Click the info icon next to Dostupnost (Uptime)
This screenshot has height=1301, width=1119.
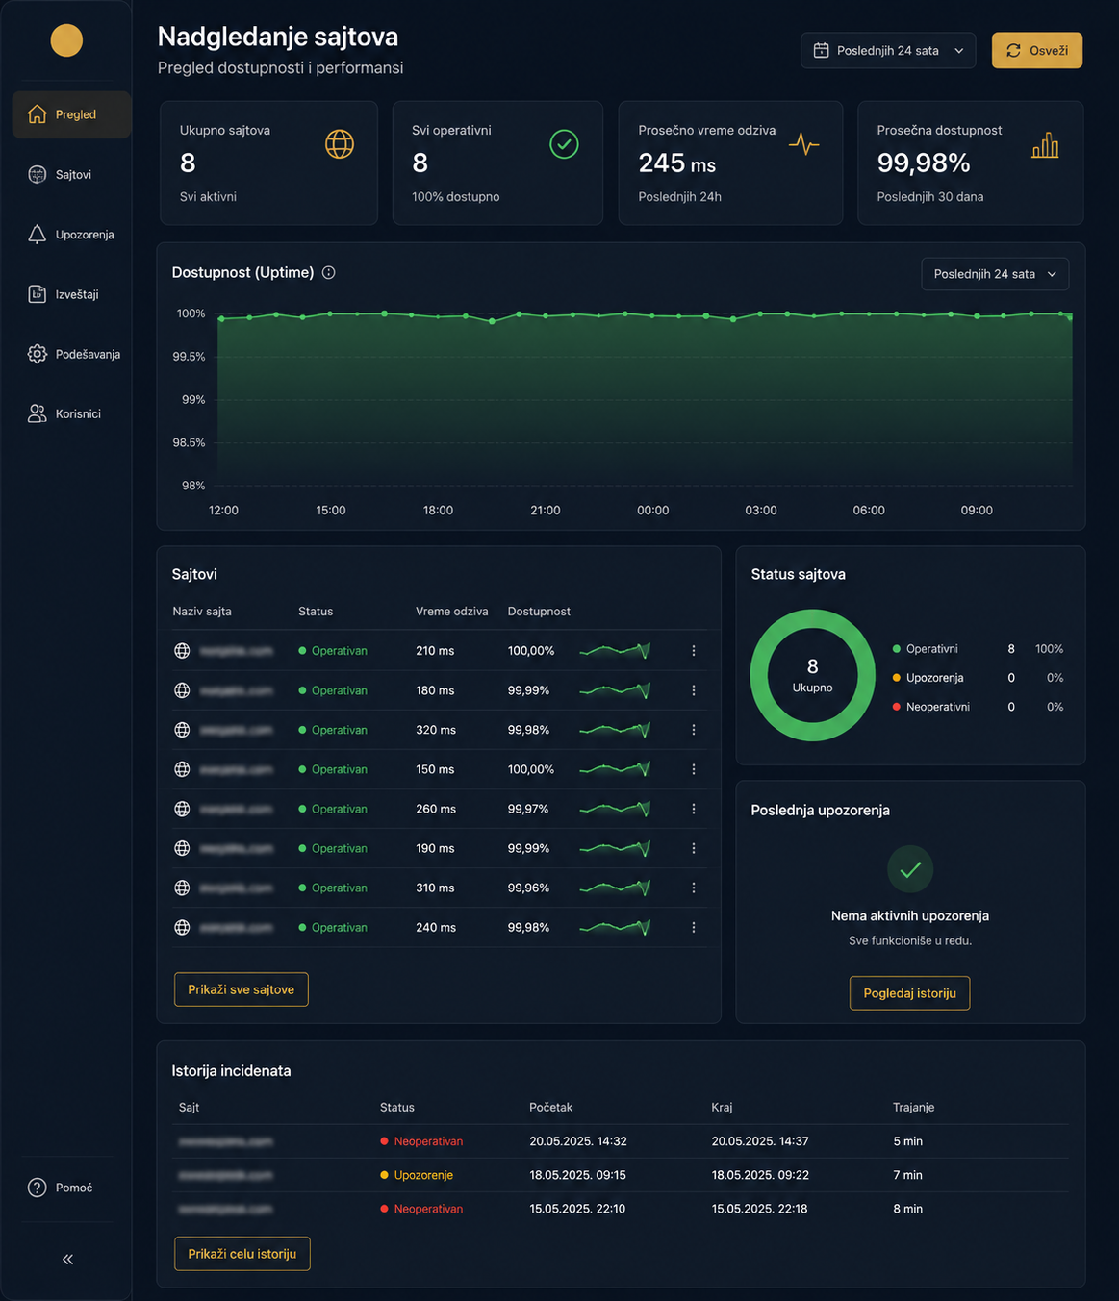pos(329,273)
